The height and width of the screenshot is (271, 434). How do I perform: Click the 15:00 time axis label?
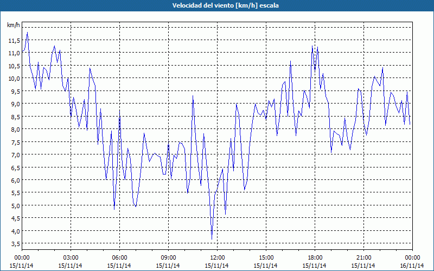(266, 258)
